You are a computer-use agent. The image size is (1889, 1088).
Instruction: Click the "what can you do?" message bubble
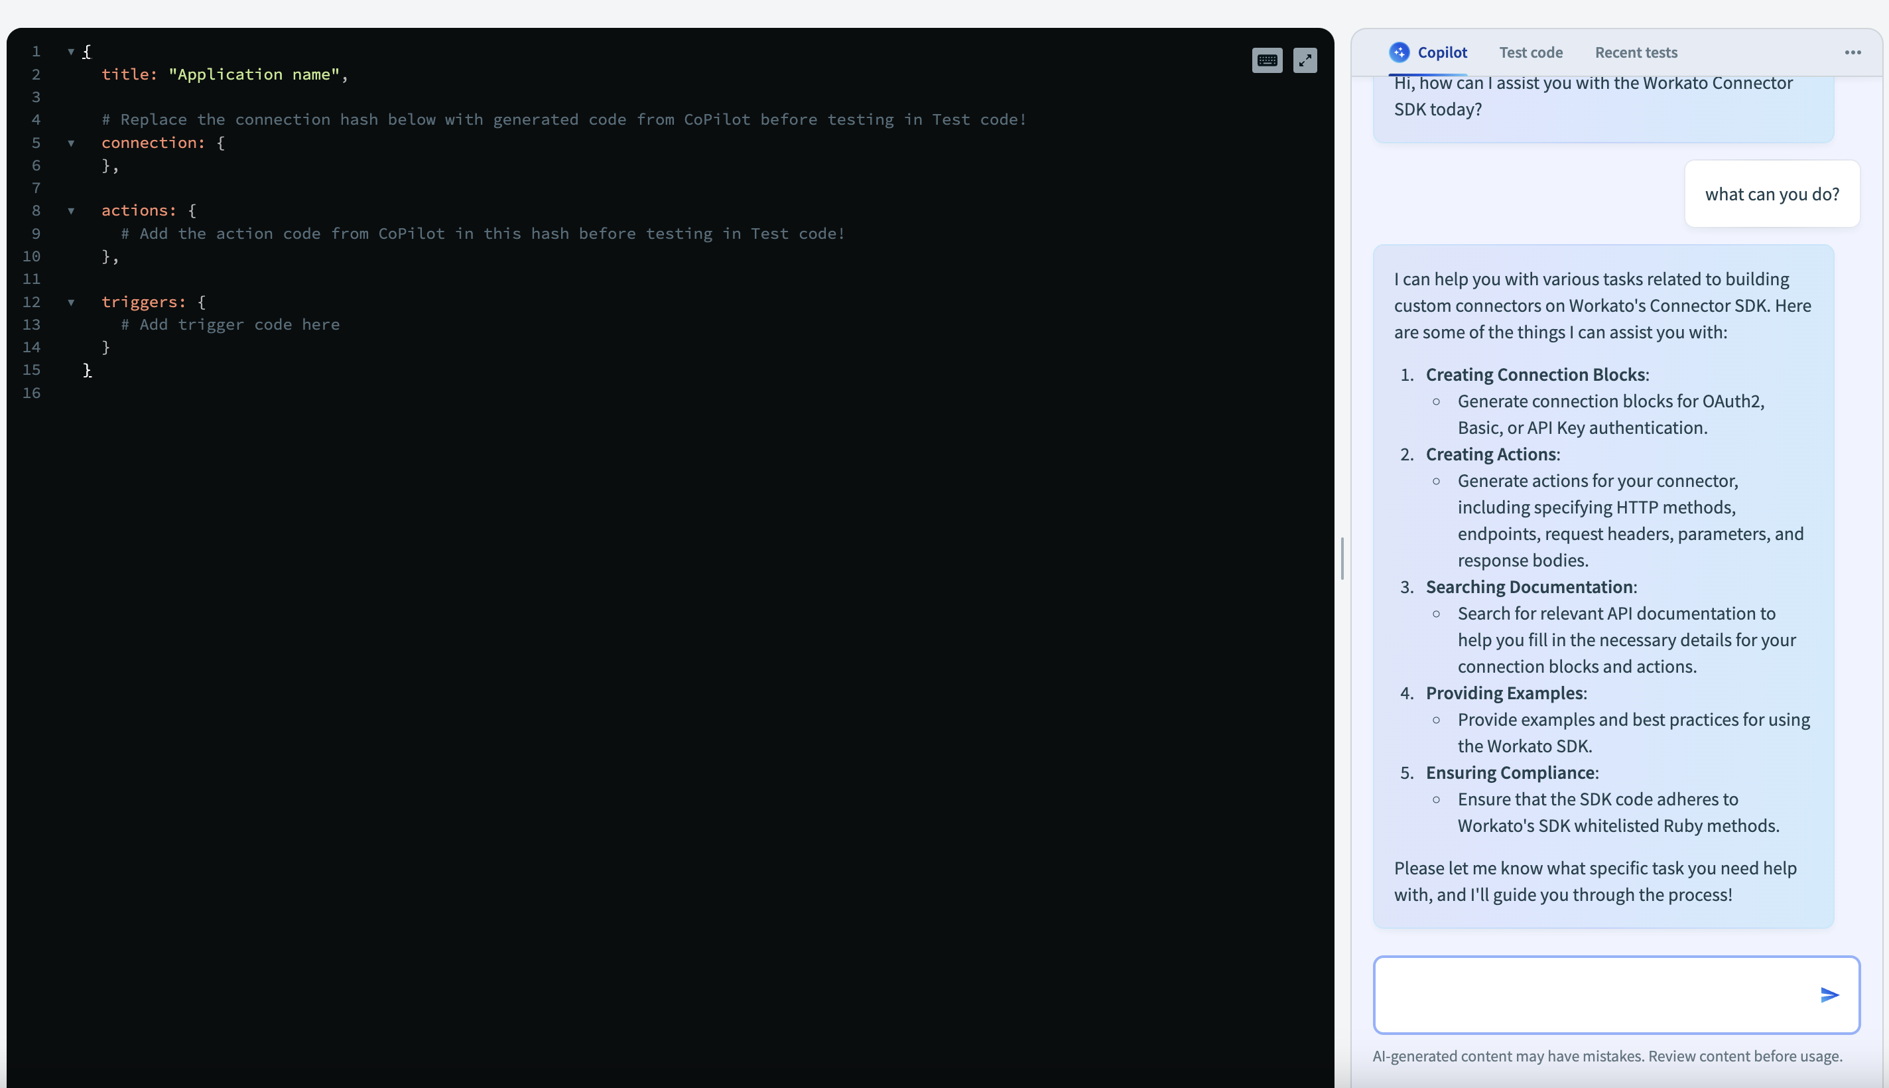(x=1772, y=194)
